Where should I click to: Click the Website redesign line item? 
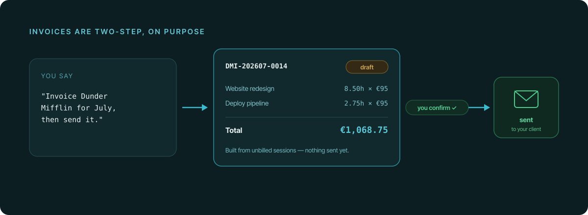(x=250, y=89)
